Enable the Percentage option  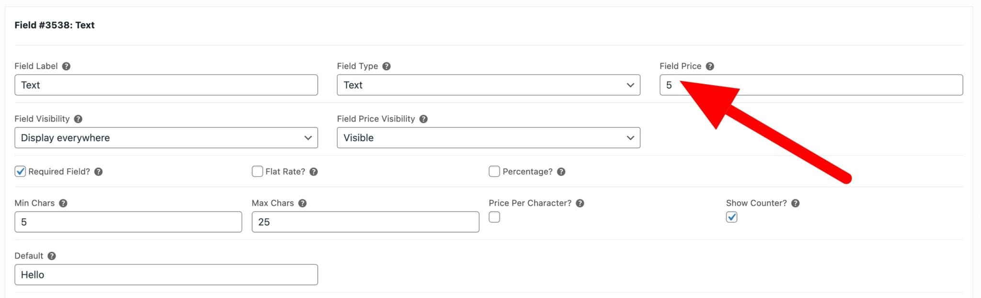pyautogui.click(x=494, y=171)
